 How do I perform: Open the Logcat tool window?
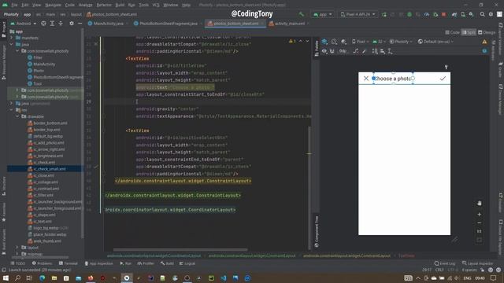point(187,263)
